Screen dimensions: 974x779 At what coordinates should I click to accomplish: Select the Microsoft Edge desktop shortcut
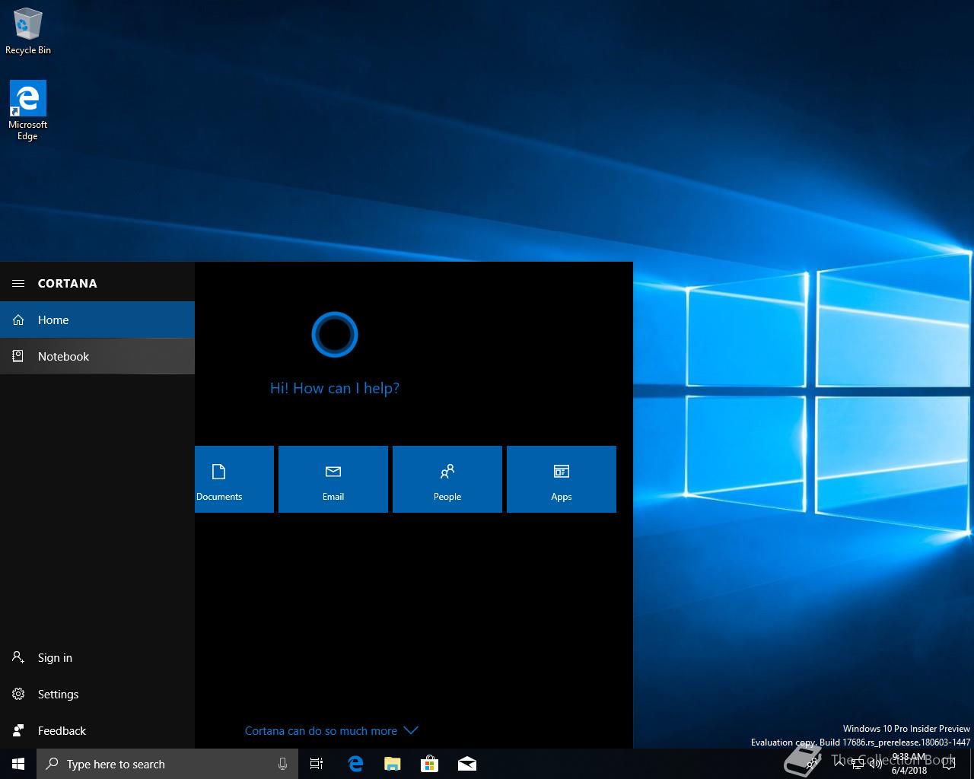[x=28, y=111]
